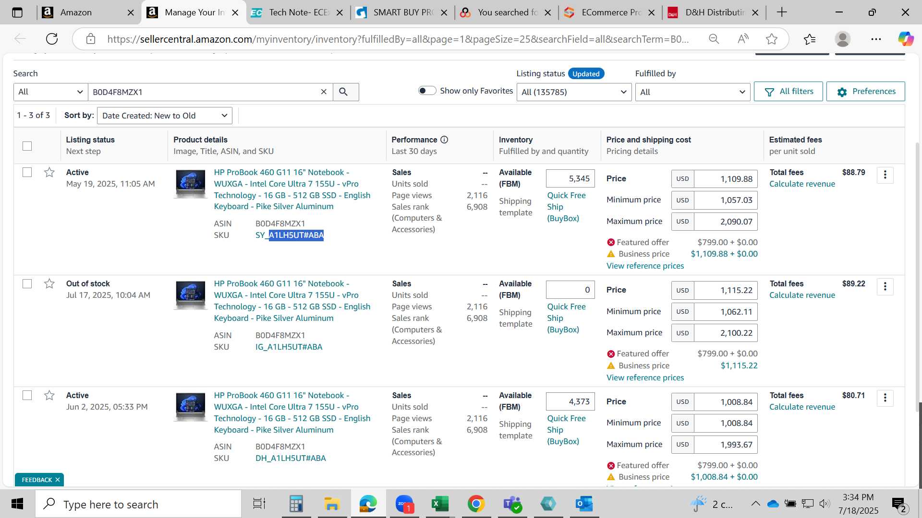
Task: Open the tab actions menu icon
Action: [17, 12]
